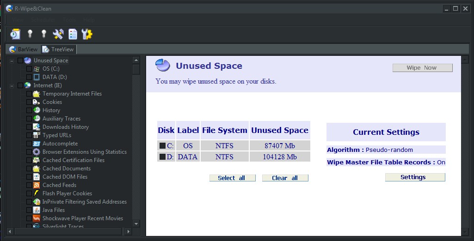Tick the OS (C:) checkbox in tree
474x241 pixels.
point(29,69)
